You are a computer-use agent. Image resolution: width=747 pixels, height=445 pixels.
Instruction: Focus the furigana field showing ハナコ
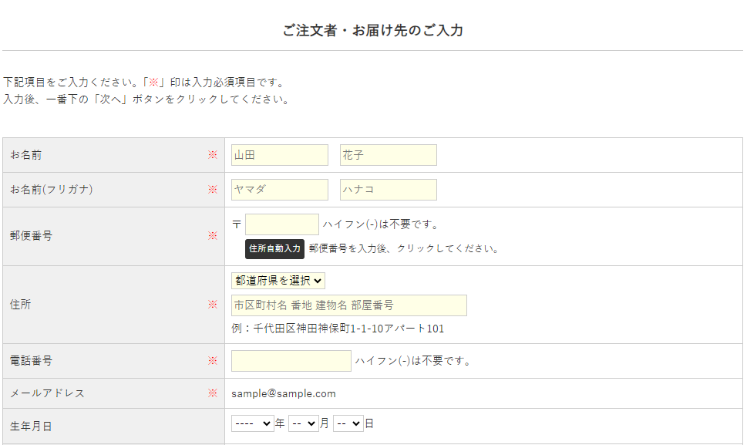pyautogui.click(x=388, y=190)
